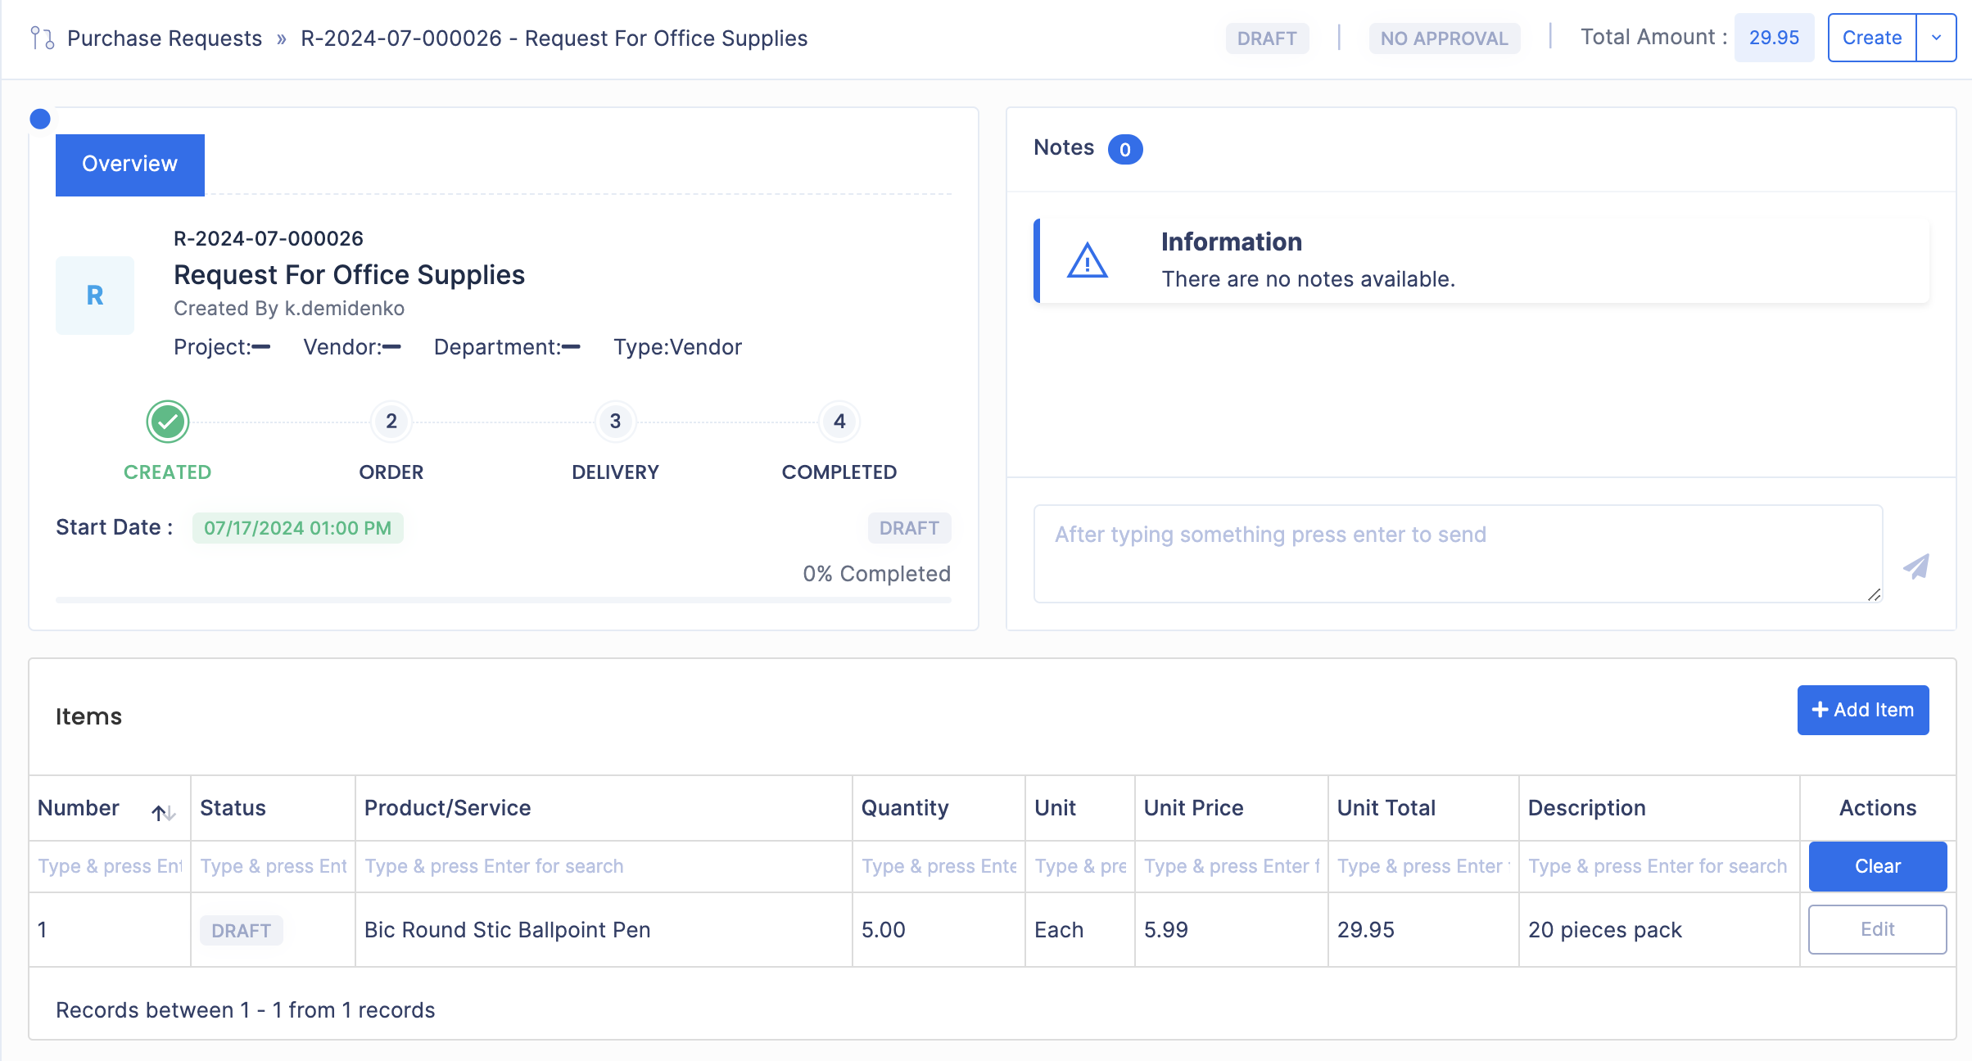Click the send note paper plane icon
Viewport: 1972px width, 1061px height.
[1916, 566]
